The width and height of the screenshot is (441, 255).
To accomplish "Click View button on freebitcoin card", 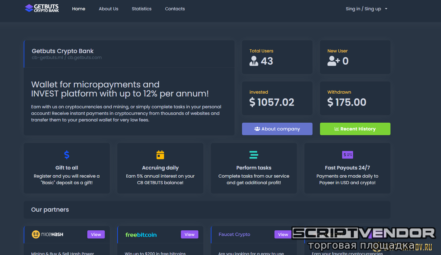I will tap(190, 234).
